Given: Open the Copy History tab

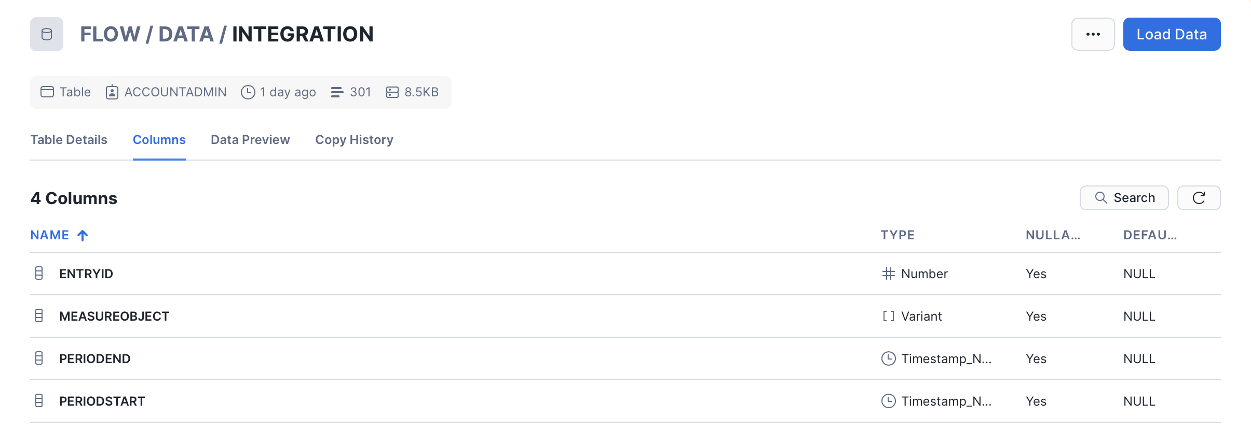Looking at the screenshot, I should [354, 140].
